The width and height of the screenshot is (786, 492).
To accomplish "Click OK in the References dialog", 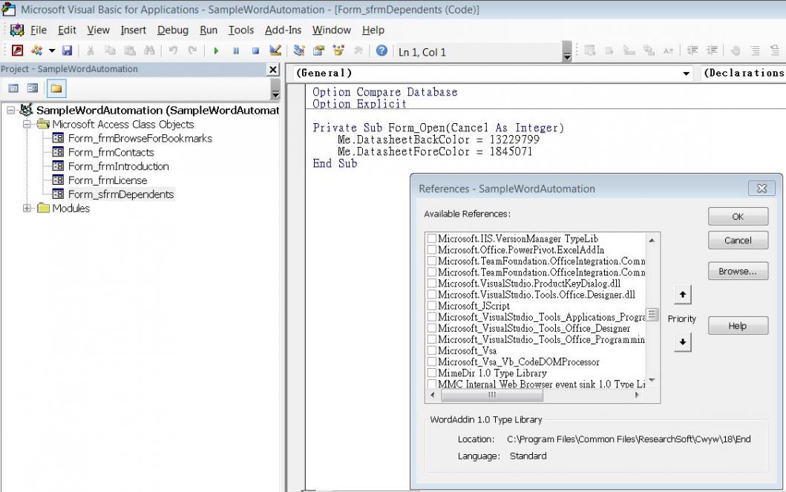I will pyautogui.click(x=738, y=217).
